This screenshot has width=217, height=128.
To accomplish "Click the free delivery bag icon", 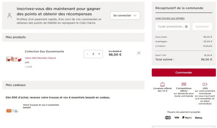I will 163,84.
